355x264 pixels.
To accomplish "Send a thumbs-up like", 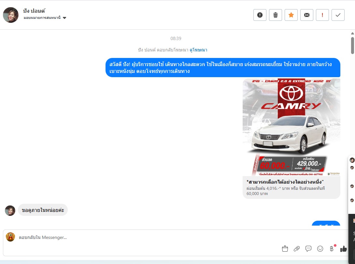I will pos(344,249).
